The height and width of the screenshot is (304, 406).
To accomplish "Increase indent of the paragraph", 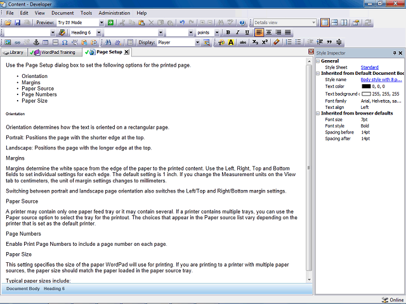I will tap(320, 42).
